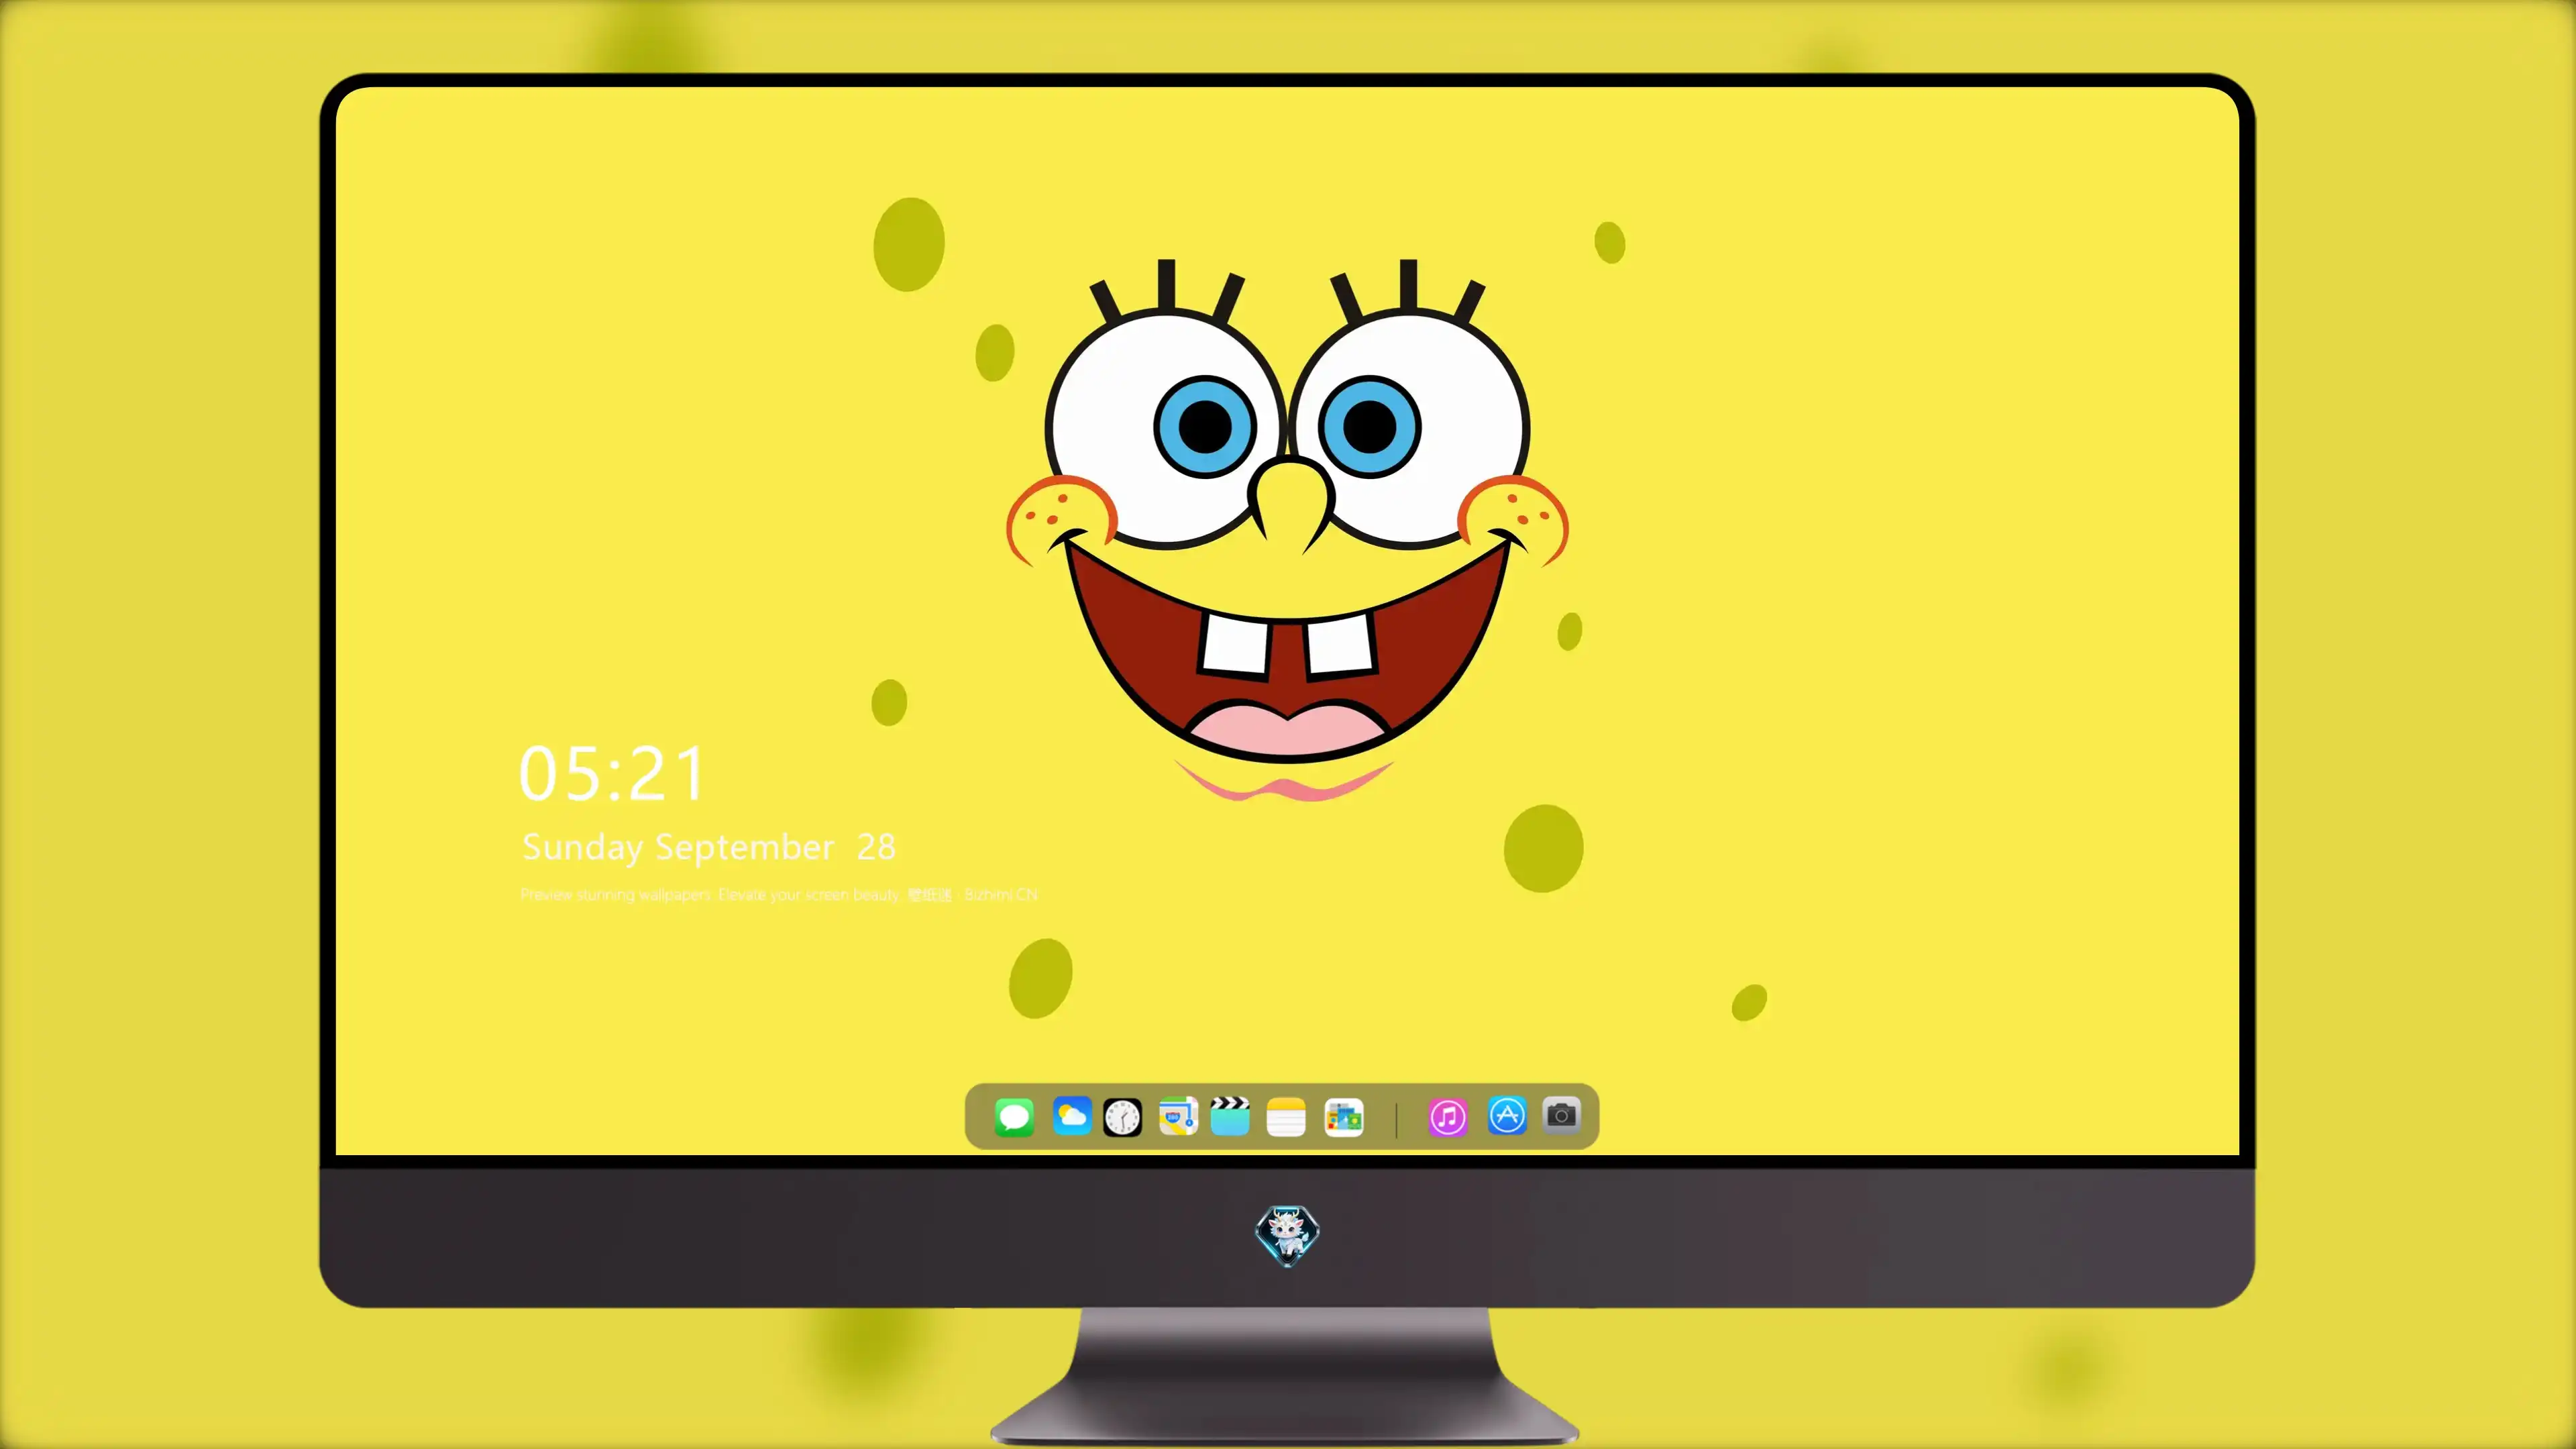Open the Weather app in dock
Image resolution: width=2576 pixels, height=1449 pixels.
click(x=1071, y=1117)
